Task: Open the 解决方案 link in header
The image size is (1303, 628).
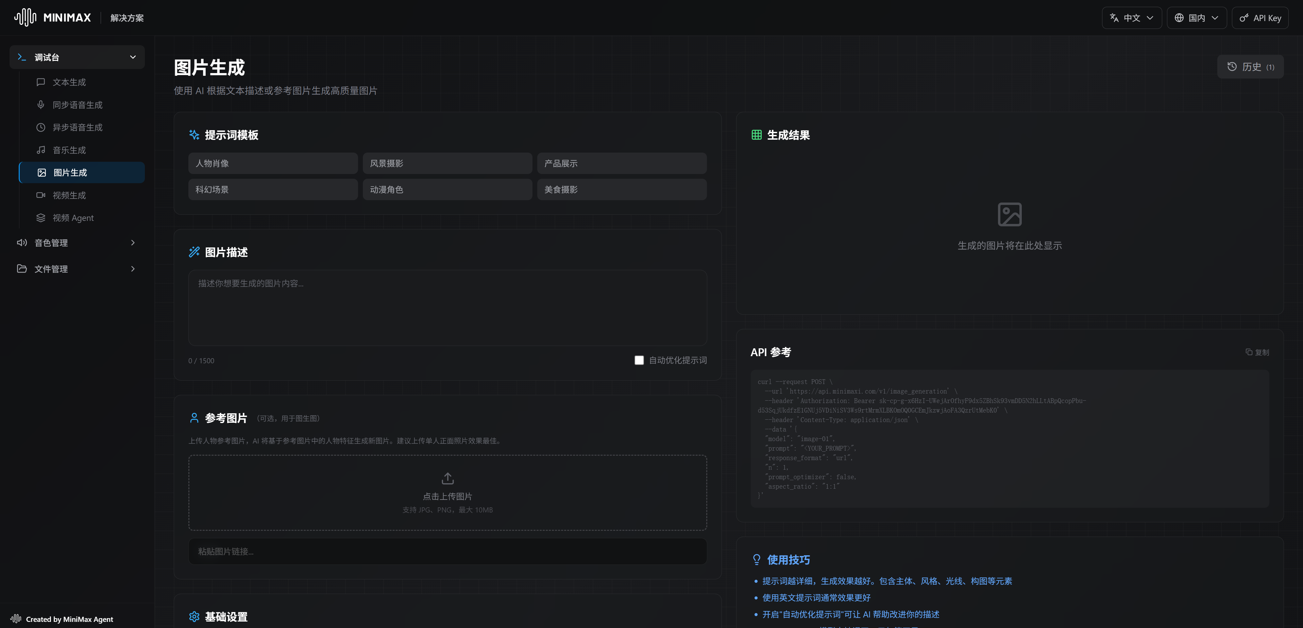Action: pyautogui.click(x=127, y=18)
